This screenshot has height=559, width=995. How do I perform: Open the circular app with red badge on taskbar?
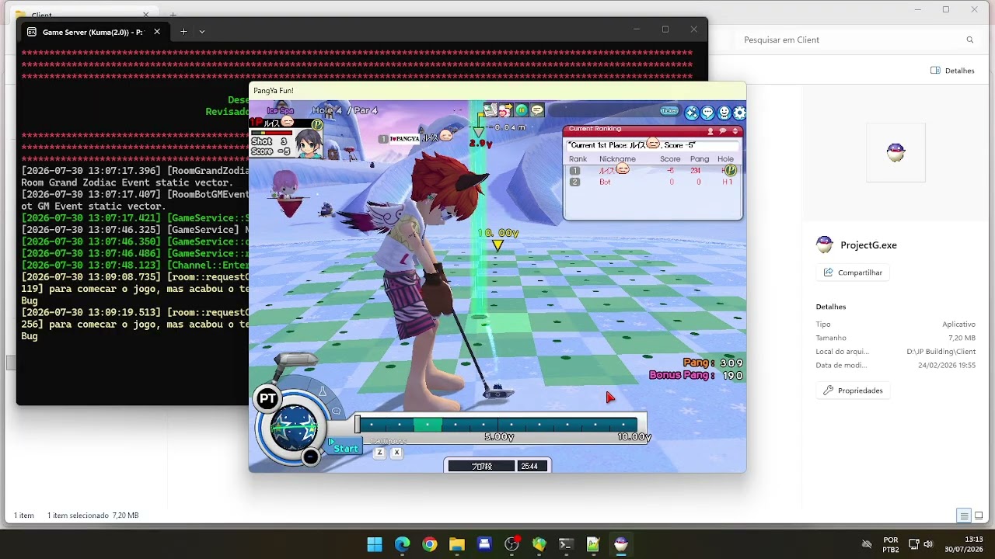(x=511, y=544)
